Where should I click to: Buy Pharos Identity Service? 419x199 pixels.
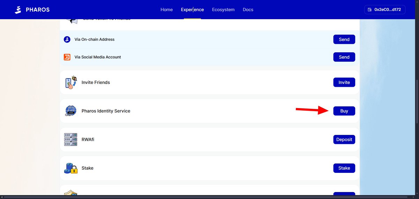(344, 111)
